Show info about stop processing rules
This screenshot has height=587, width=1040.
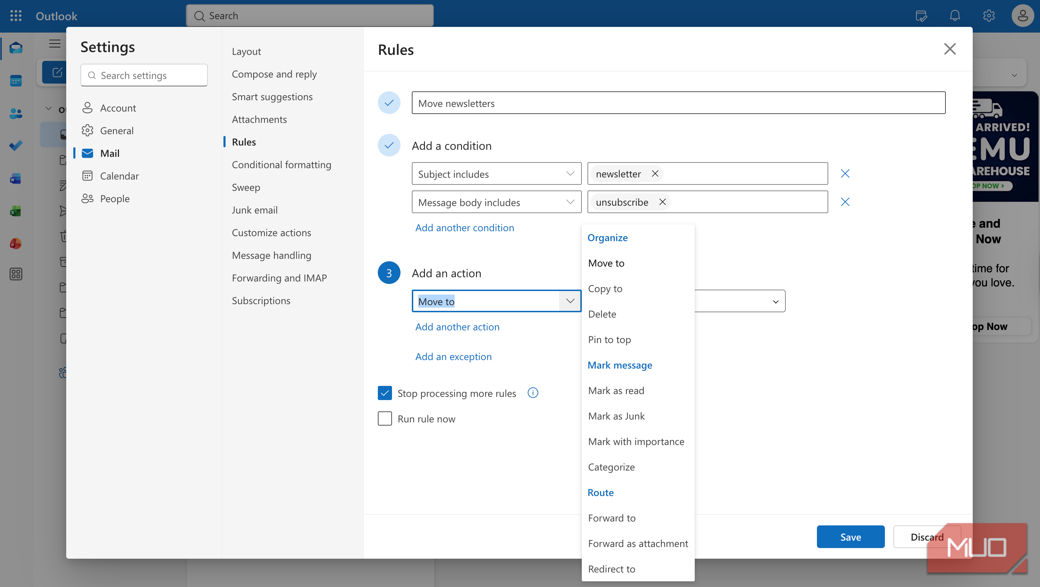coord(533,393)
